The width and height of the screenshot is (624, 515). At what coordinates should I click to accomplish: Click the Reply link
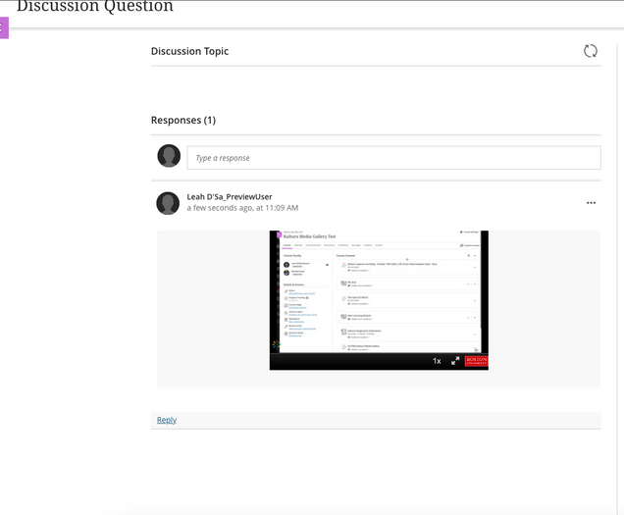pos(167,420)
